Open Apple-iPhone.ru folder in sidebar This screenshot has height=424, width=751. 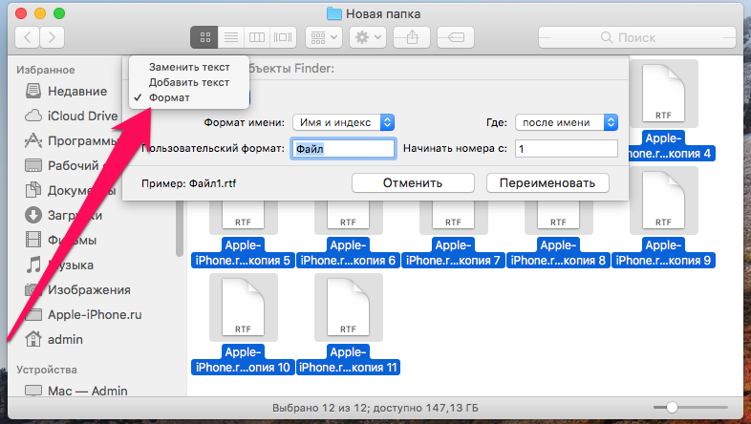pyautogui.click(x=95, y=314)
